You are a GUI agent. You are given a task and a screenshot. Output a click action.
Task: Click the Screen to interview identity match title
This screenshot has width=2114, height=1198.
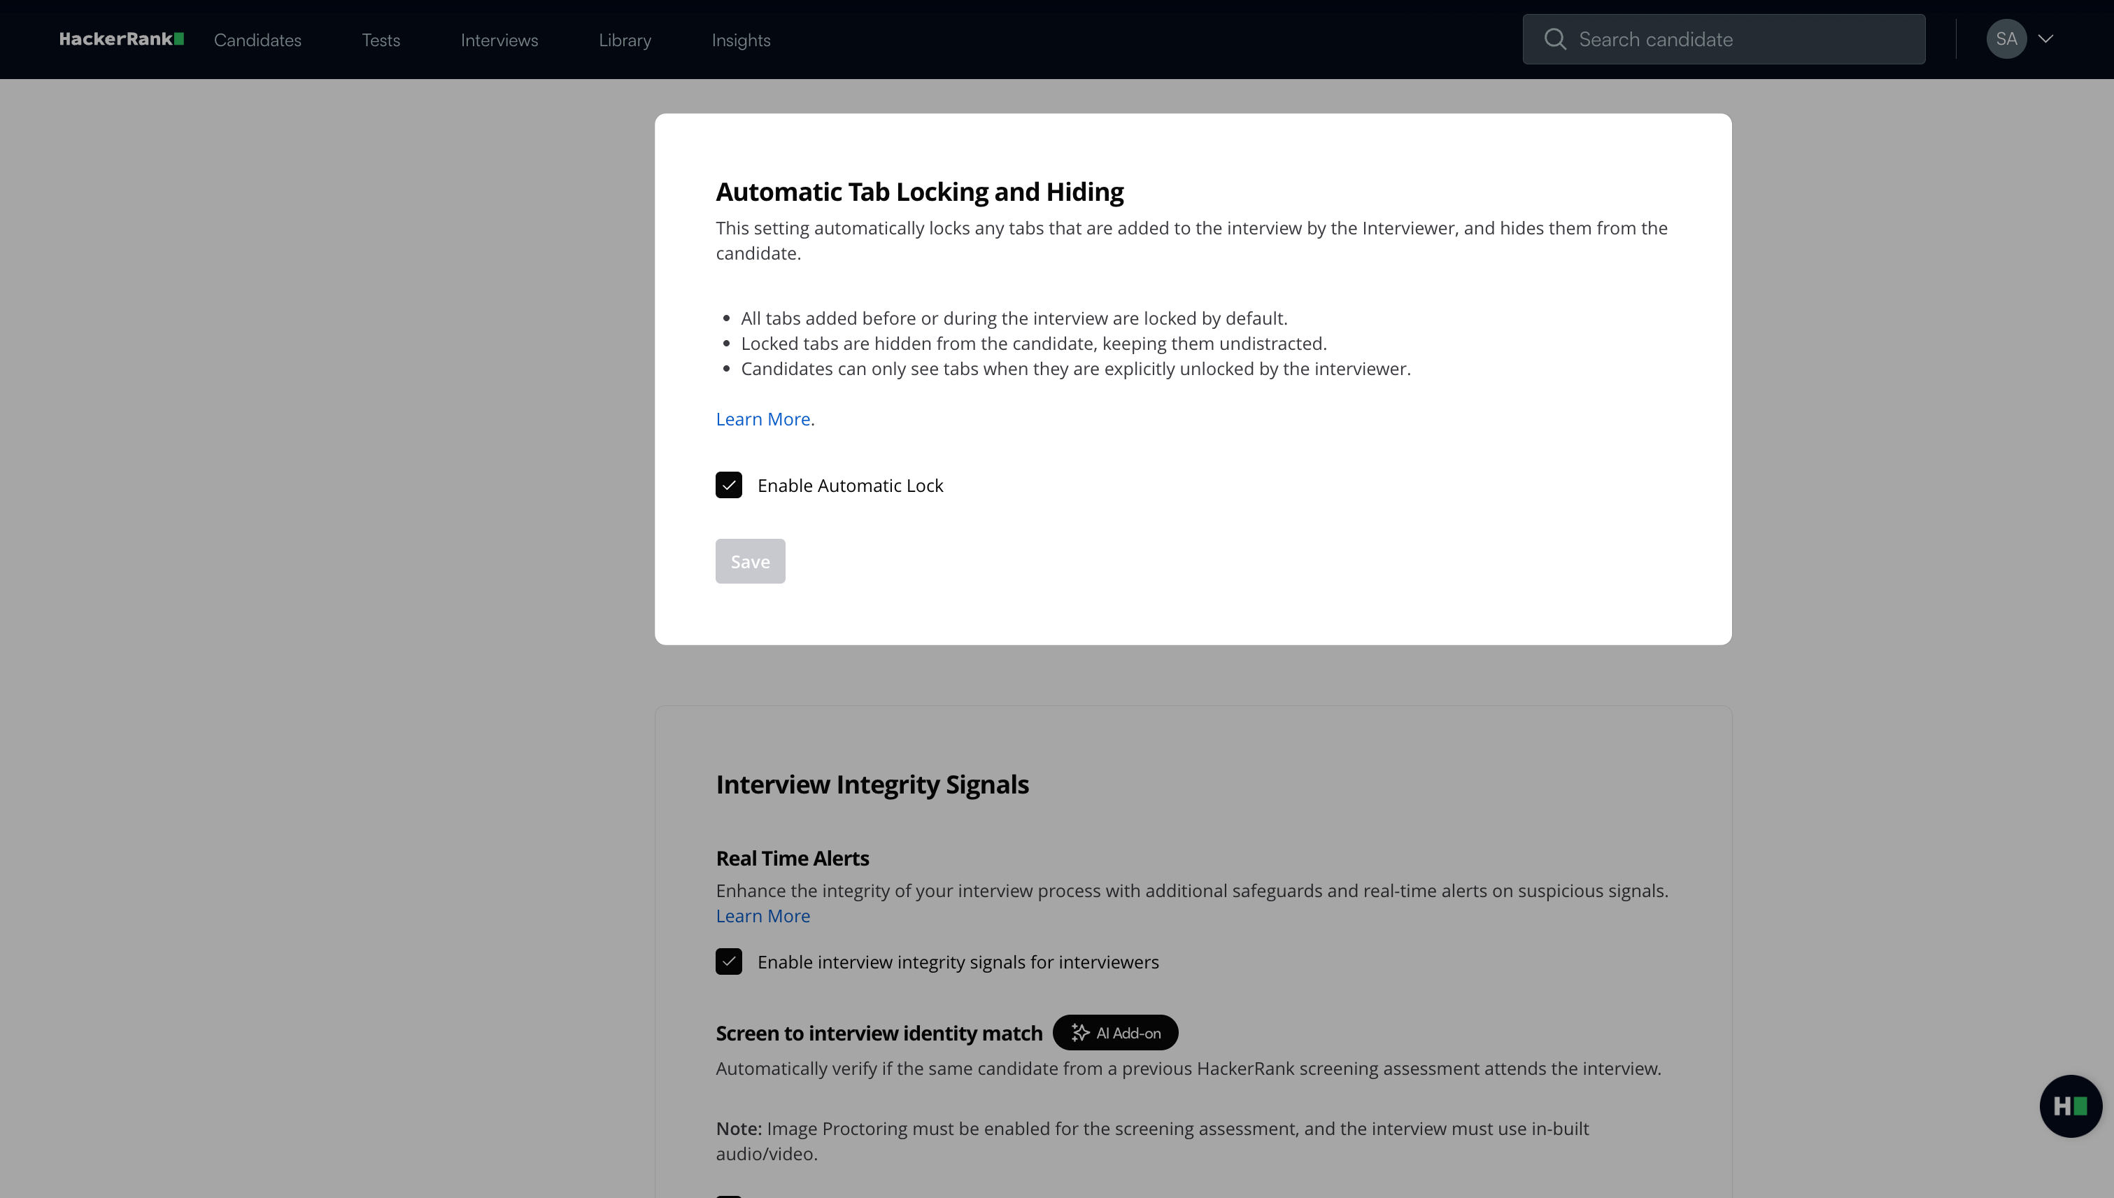879,1034
